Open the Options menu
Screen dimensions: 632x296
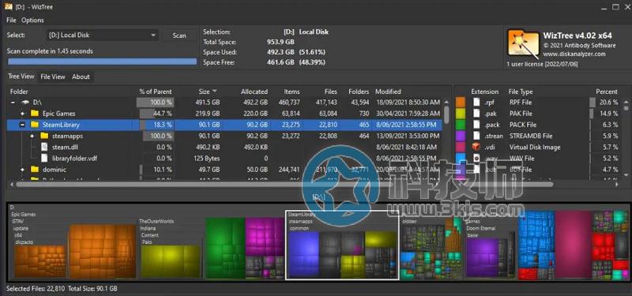[x=32, y=21]
